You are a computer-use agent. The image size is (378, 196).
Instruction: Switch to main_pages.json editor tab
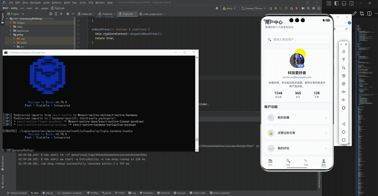(152, 14)
